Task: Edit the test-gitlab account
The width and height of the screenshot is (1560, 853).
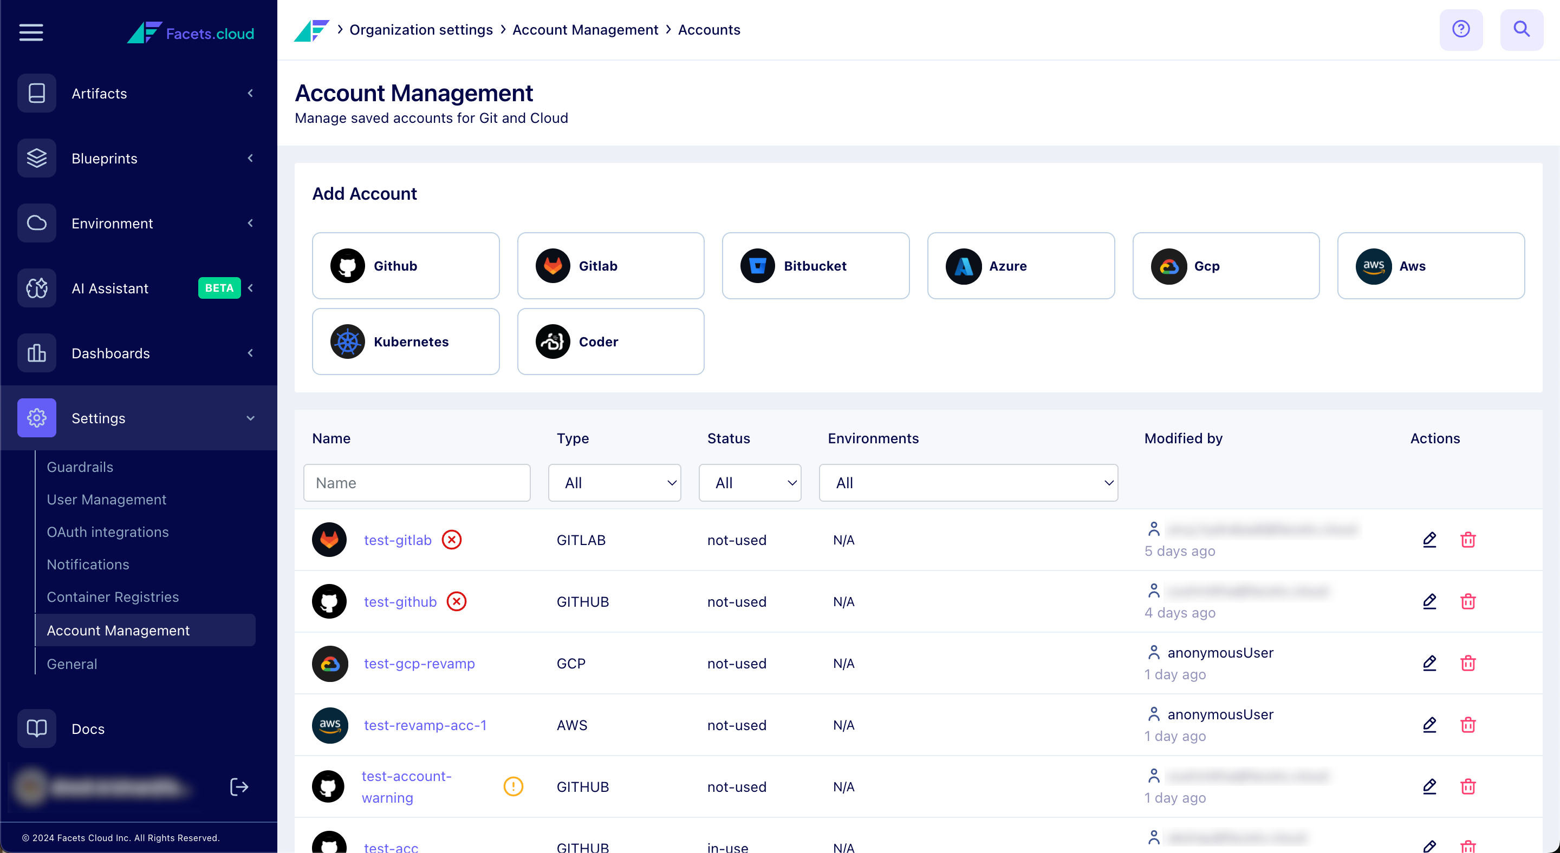Action: point(1430,540)
